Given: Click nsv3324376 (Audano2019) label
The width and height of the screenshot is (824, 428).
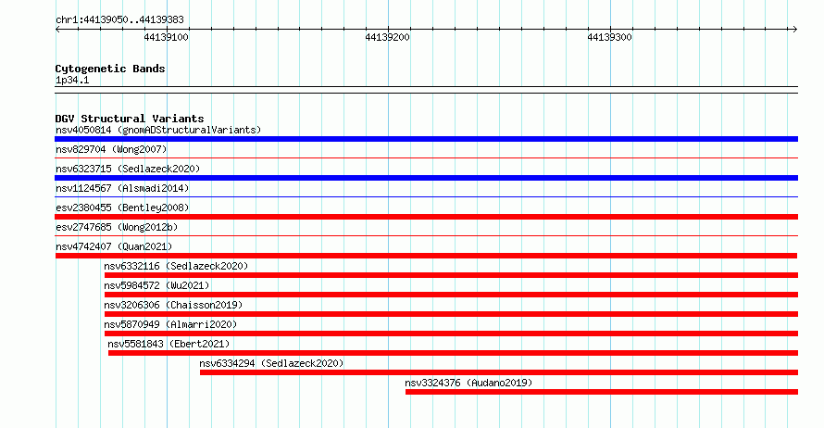Looking at the screenshot, I should (x=468, y=383).
